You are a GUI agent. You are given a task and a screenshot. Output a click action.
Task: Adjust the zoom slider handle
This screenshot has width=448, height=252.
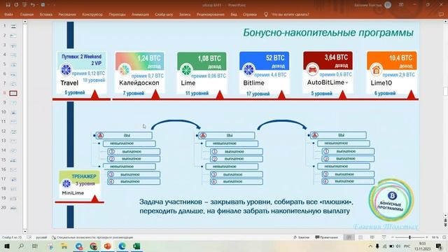409,237
